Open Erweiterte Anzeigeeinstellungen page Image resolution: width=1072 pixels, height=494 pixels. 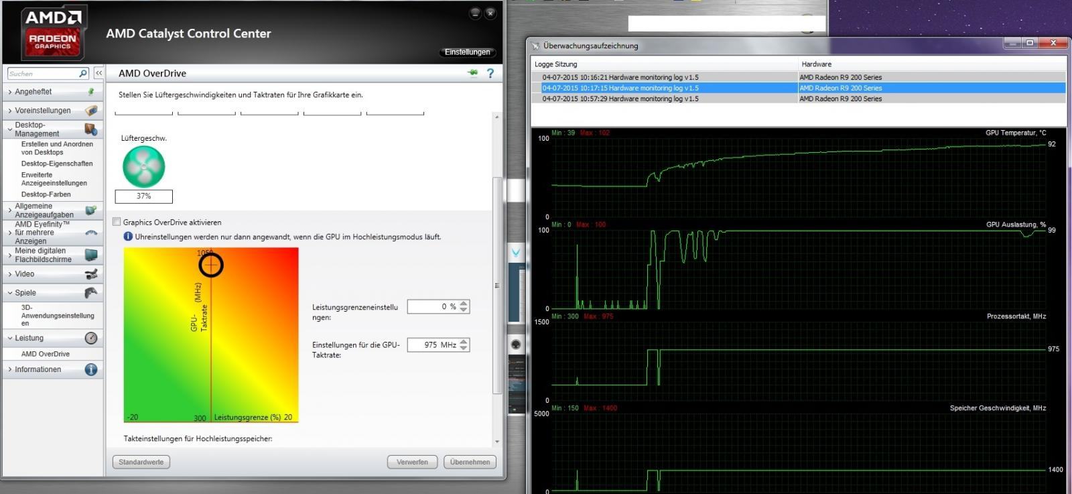coord(54,179)
